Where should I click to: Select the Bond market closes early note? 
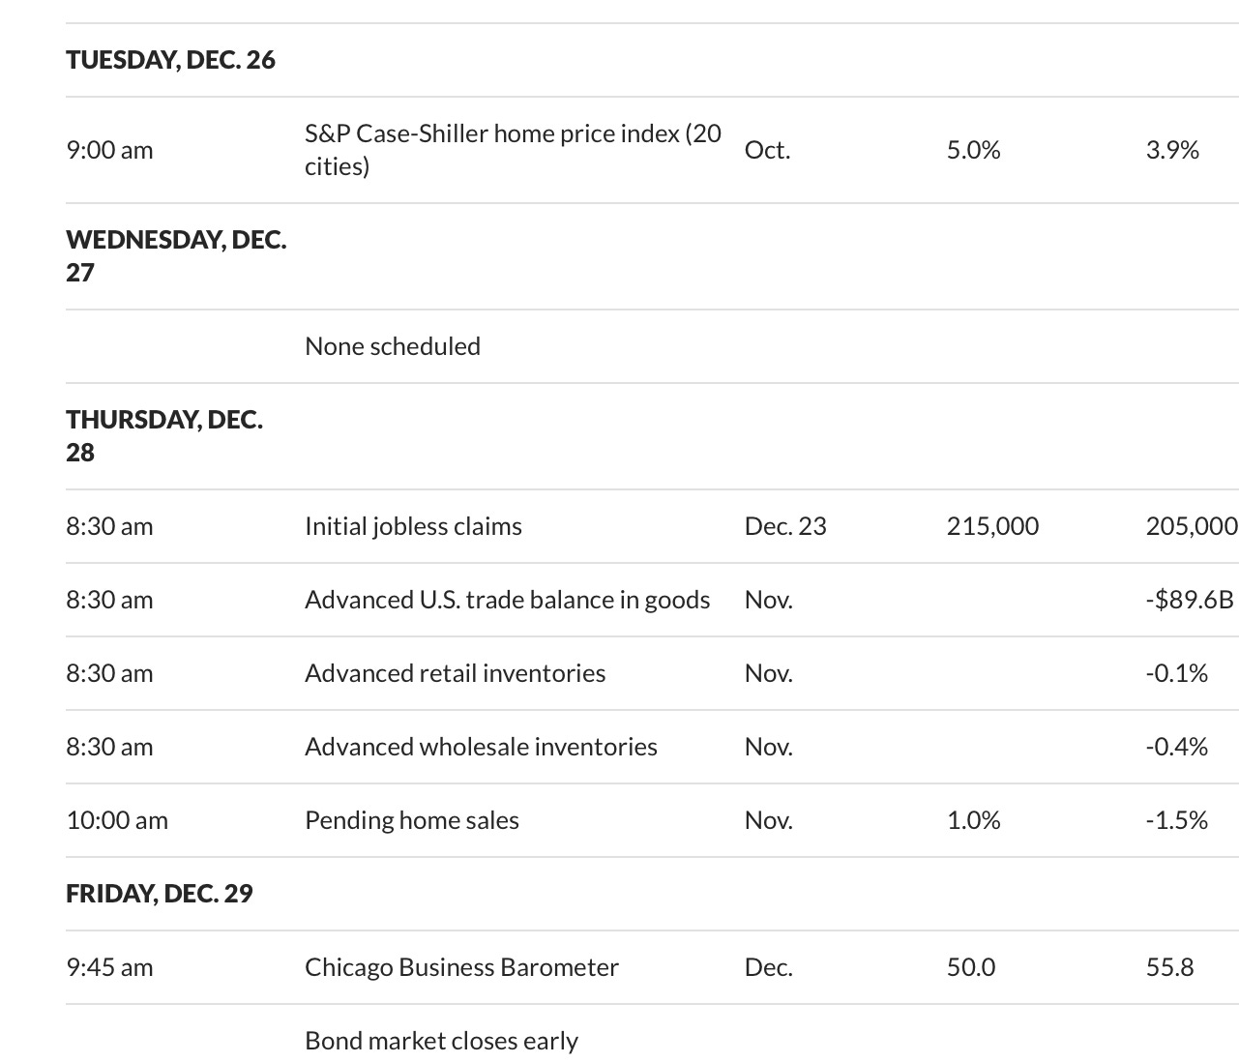click(441, 1041)
